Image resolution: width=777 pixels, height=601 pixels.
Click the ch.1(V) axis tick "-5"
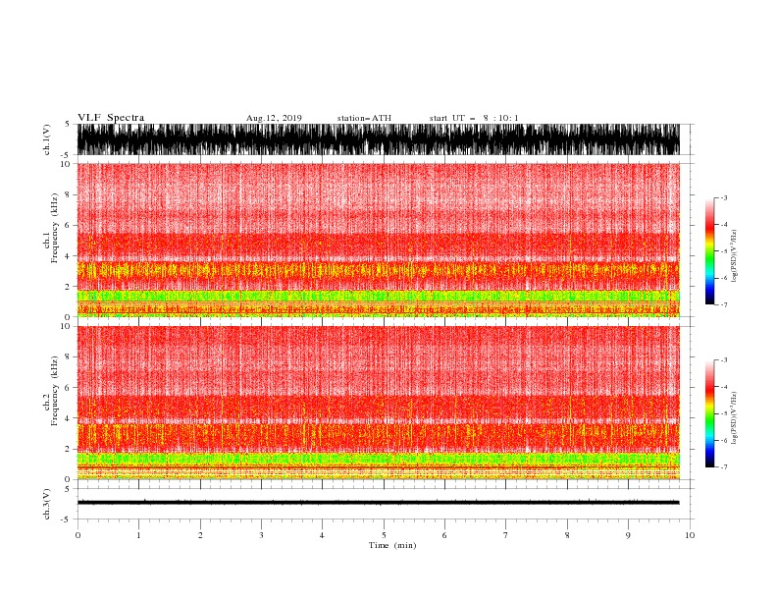[67, 155]
